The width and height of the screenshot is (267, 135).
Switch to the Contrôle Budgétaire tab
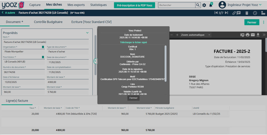(48, 22)
